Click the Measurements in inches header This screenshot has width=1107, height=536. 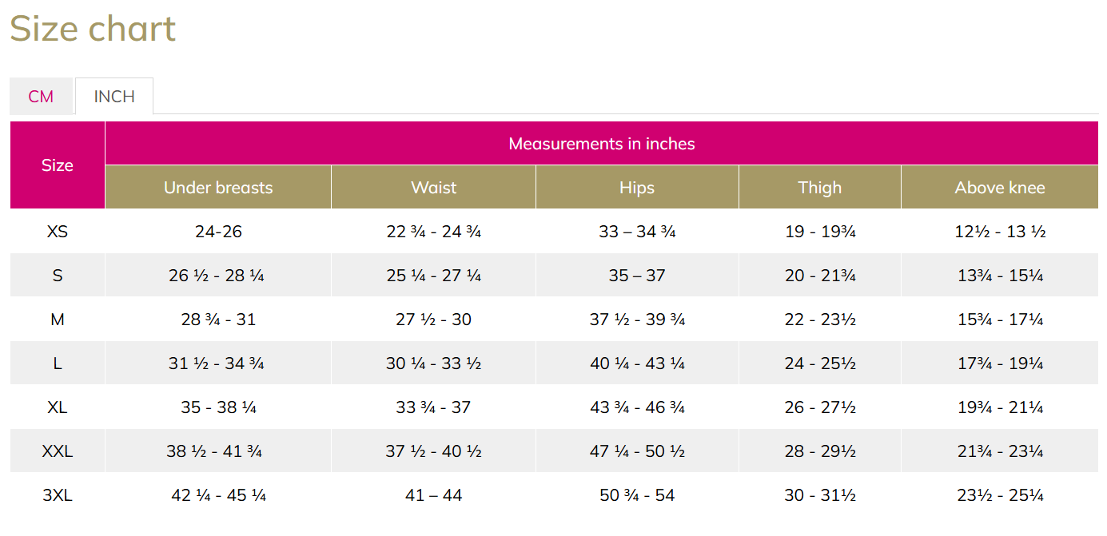(x=602, y=144)
